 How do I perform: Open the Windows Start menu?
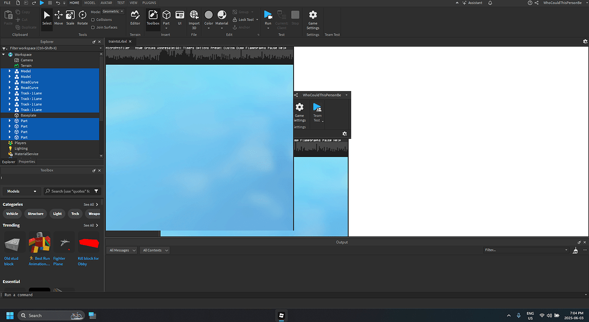(x=10, y=316)
